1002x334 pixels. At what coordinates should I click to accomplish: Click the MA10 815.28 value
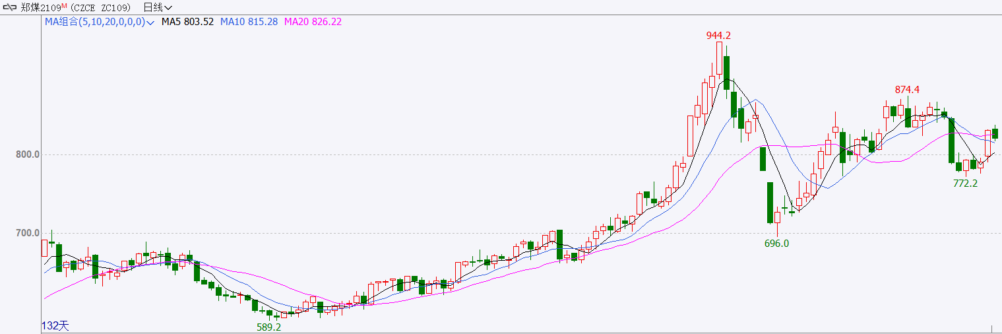point(249,22)
